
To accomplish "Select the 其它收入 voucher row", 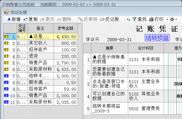I will 41,43.
